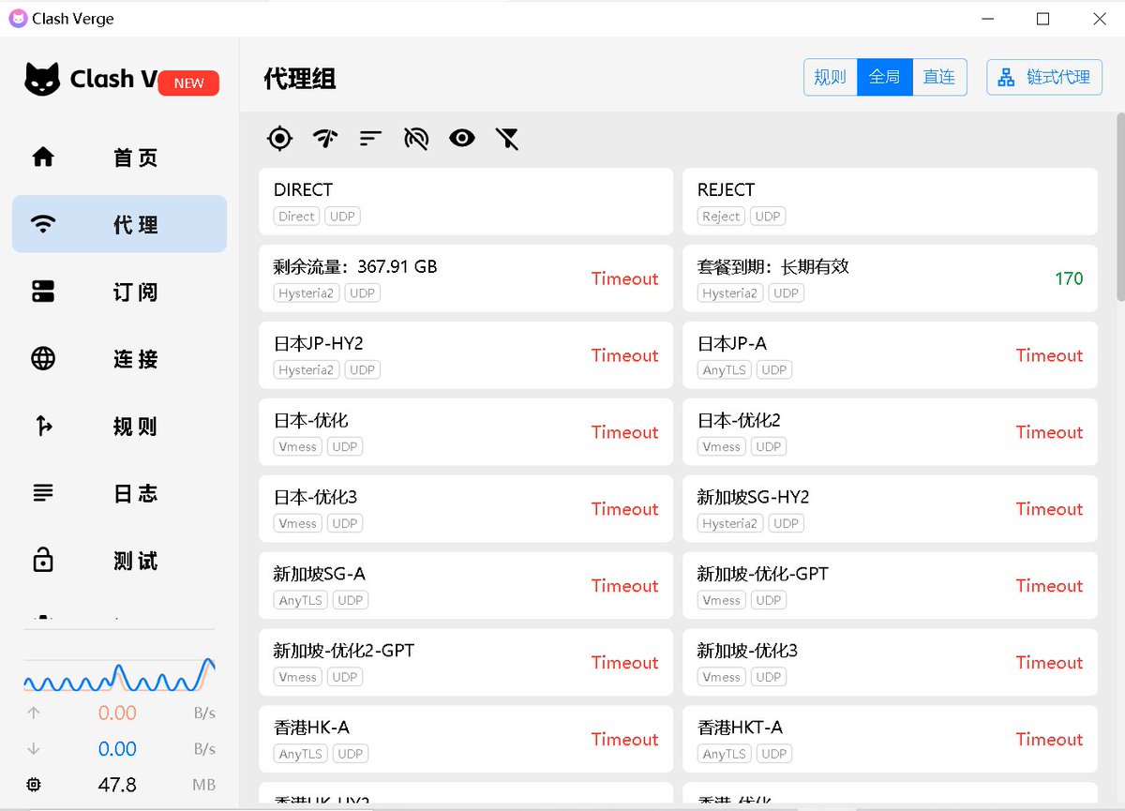Open the 连接 connections page
This screenshot has width=1125, height=811.
point(119,359)
